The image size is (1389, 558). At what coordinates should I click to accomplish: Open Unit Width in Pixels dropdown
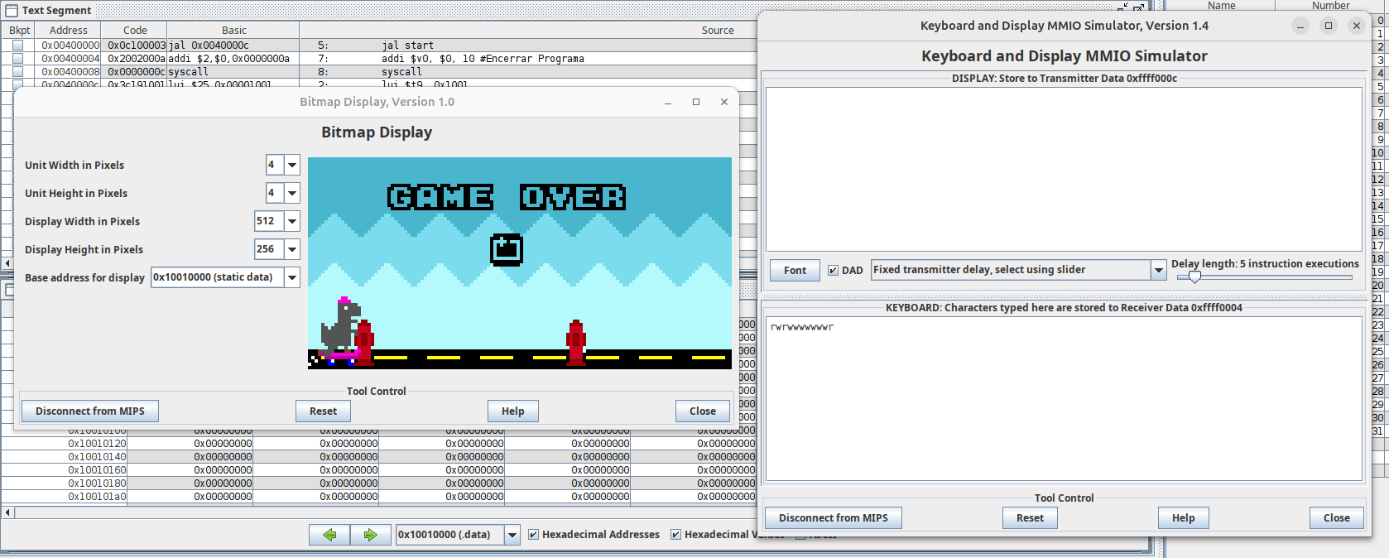[292, 165]
